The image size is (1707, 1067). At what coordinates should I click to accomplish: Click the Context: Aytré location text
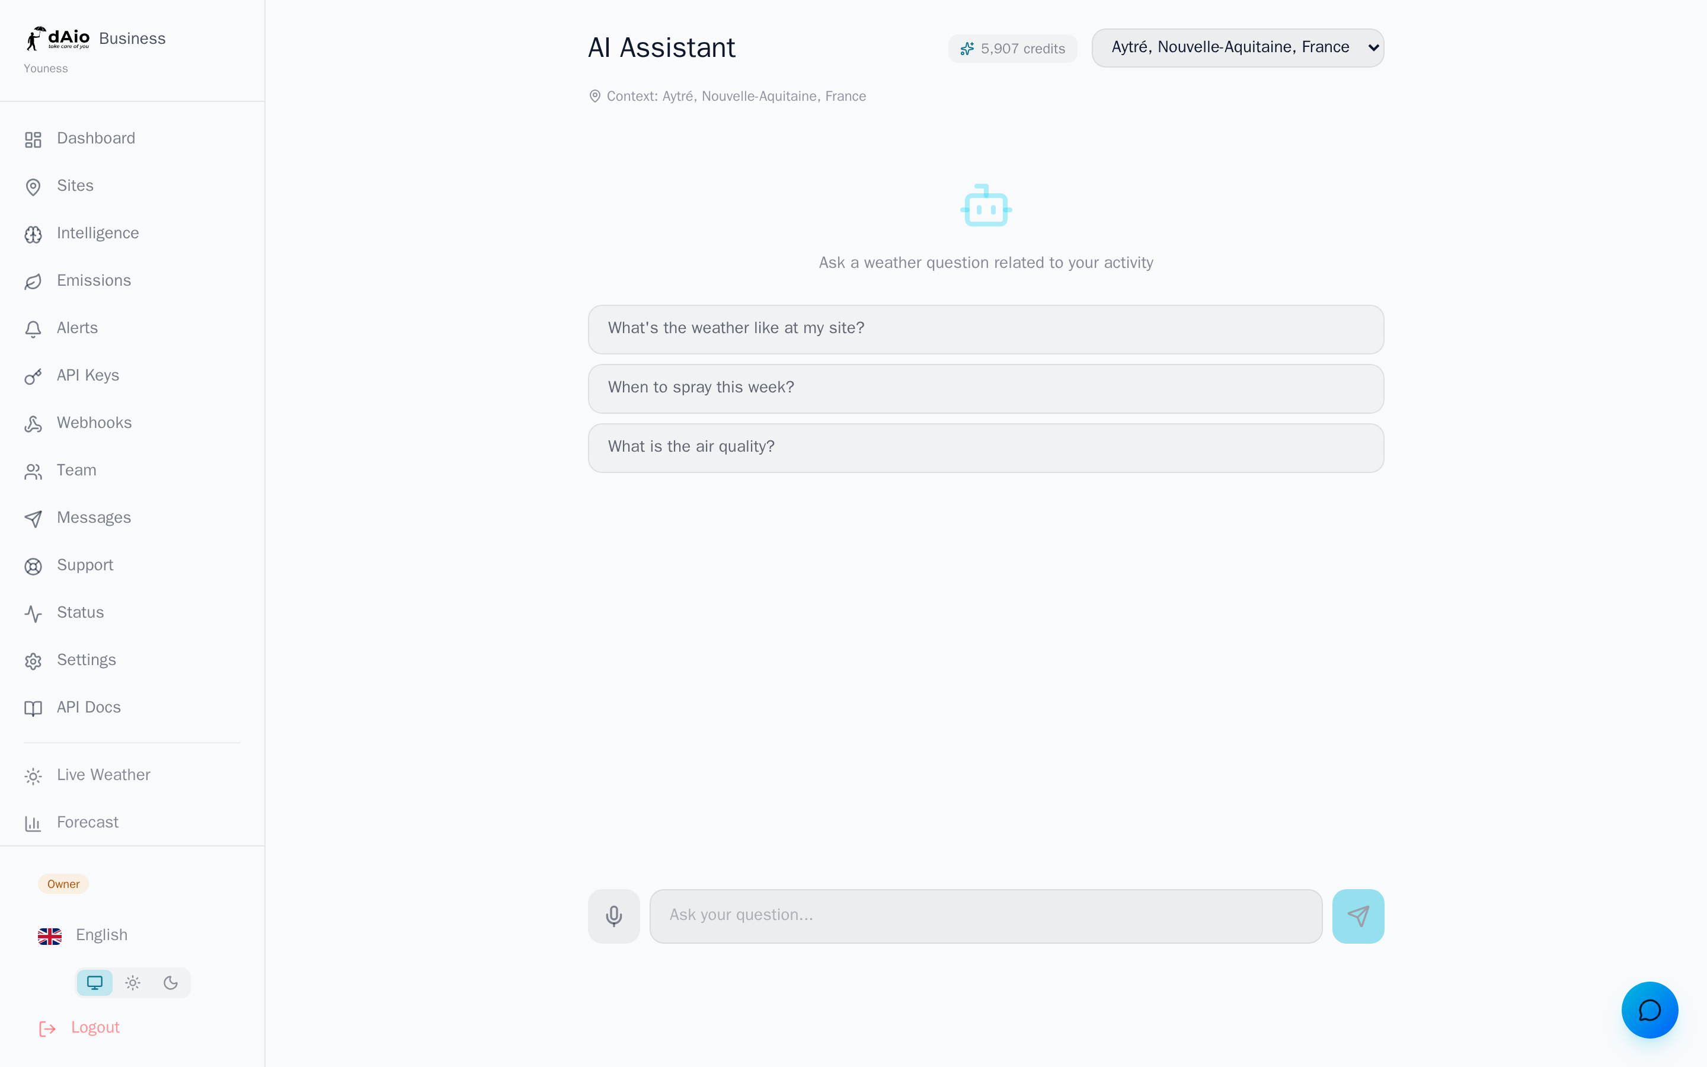tap(736, 96)
